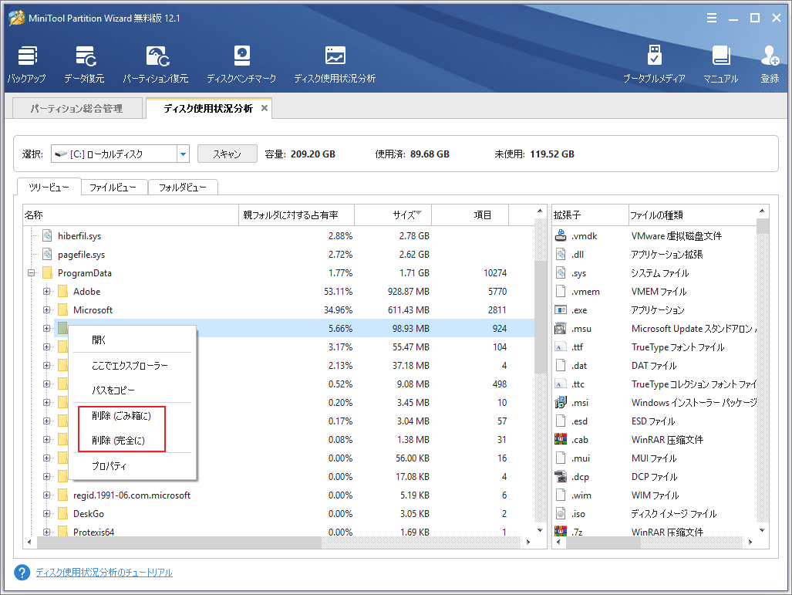Click the Adobe folder icon
The height and width of the screenshot is (595, 792).
[62, 291]
